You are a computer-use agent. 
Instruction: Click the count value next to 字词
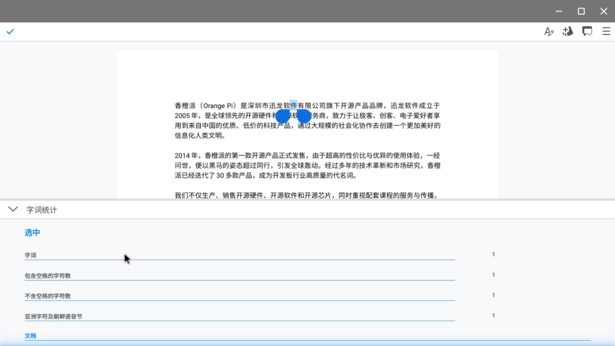pos(493,254)
